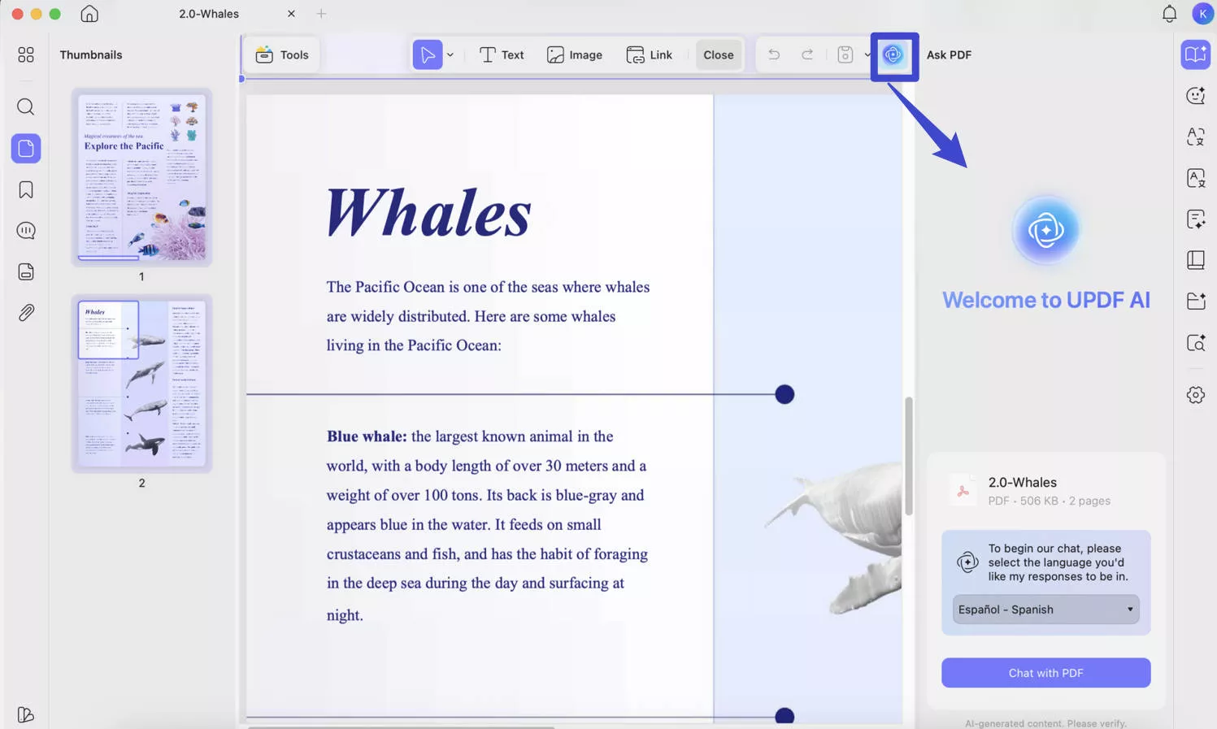Open the search panel in left sidebar
The image size is (1217, 729).
26,107
